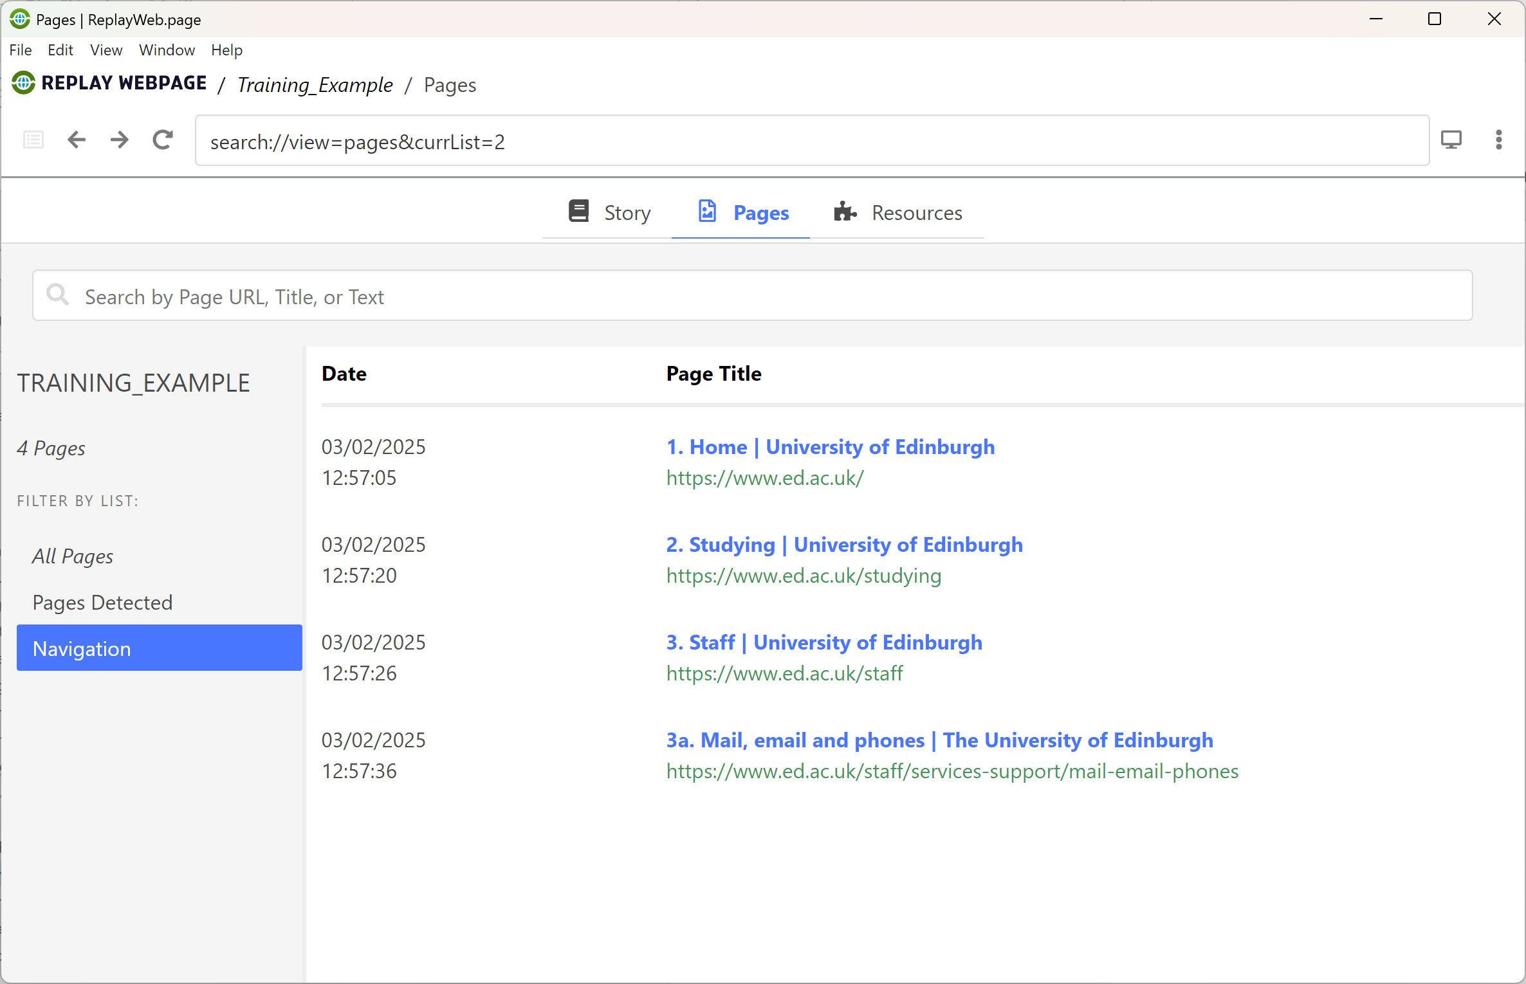Image resolution: width=1526 pixels, height=984 pixels.
Task: Filter by All Pages list
Action: (x=160, y=556)
